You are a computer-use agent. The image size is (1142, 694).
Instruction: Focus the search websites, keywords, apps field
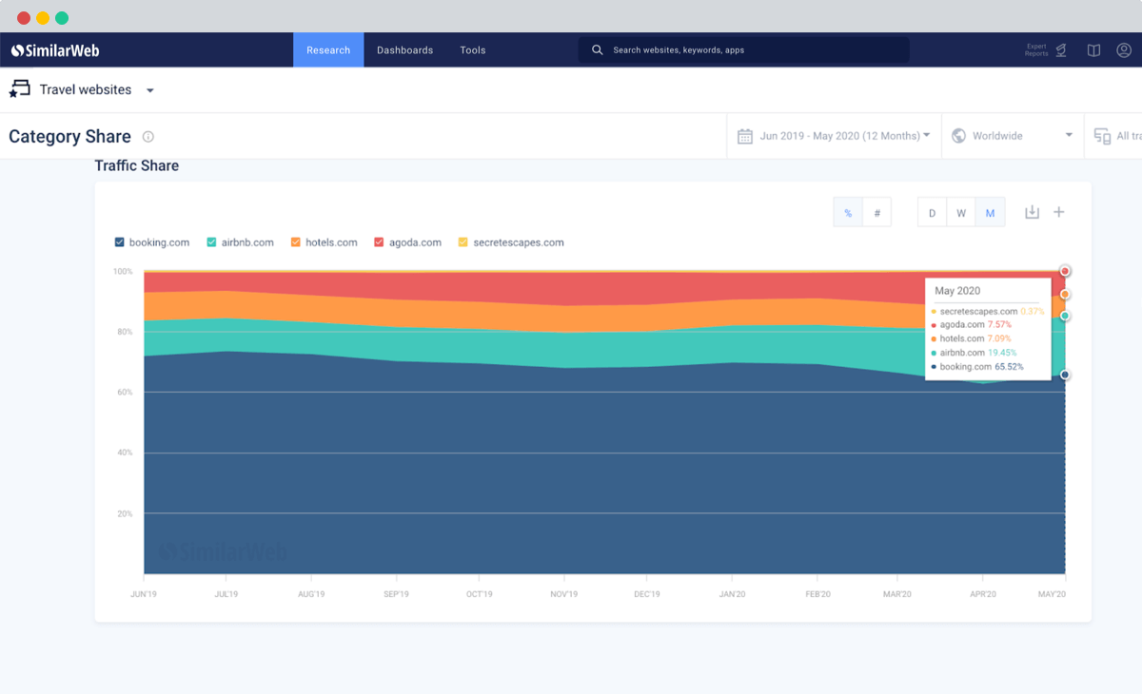coord(743,50)
